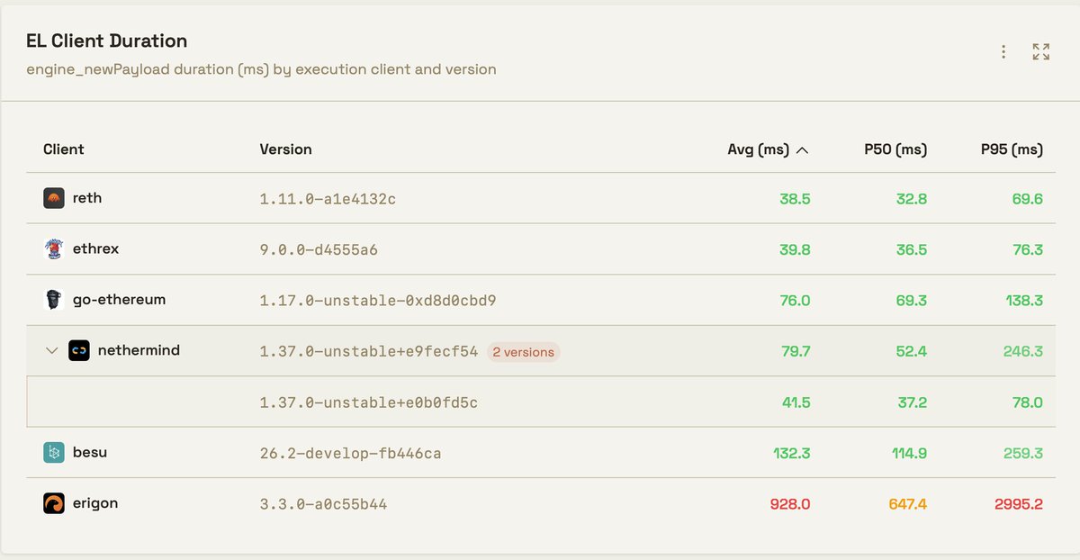Click version 1.17.0-unstable-0xd8d0cbd9
This screenshot has width=1080, height=560.
(378, 300)
